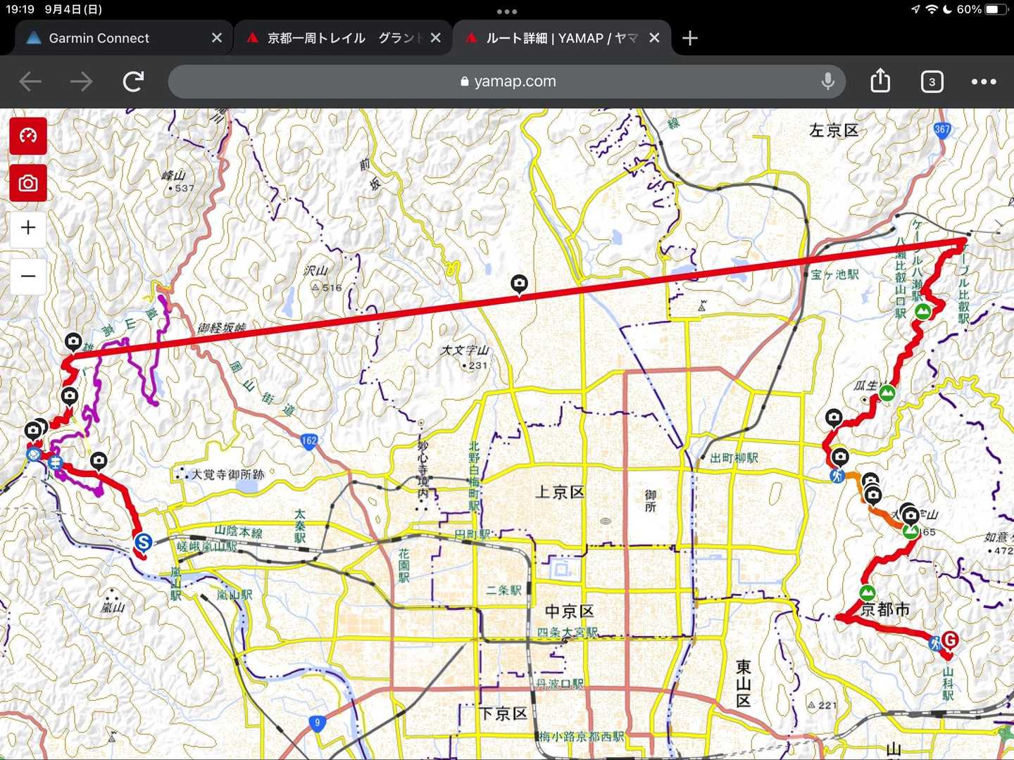Click the red camera photo button

click(x=28, y=184)
